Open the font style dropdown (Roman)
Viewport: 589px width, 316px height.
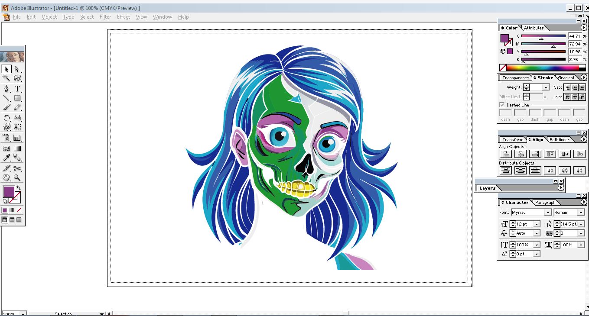coord(581,213)
